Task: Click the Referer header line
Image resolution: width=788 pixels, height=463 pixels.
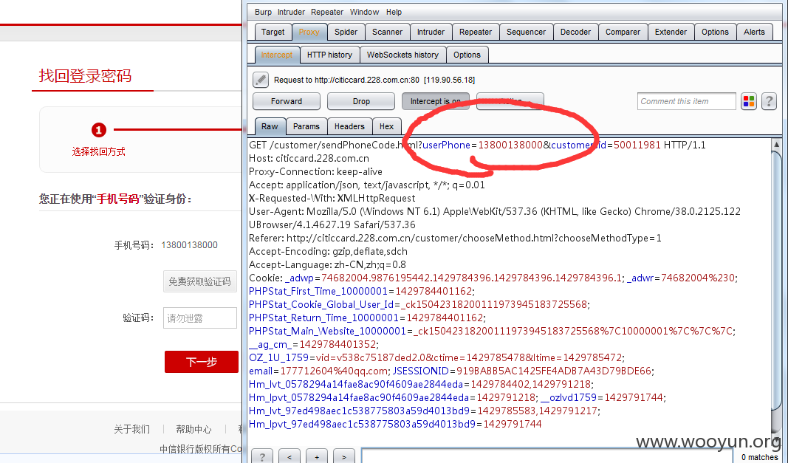Action: pyautogui.click(x=456, y=239)
